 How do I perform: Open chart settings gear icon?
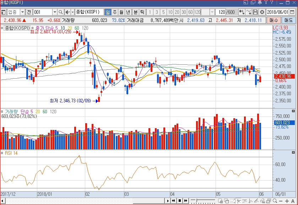(x=262, y=12)
